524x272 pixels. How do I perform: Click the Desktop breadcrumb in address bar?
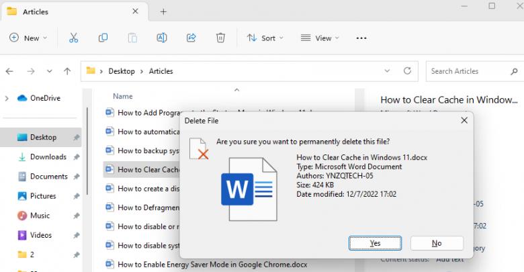[x=122, y=71]
